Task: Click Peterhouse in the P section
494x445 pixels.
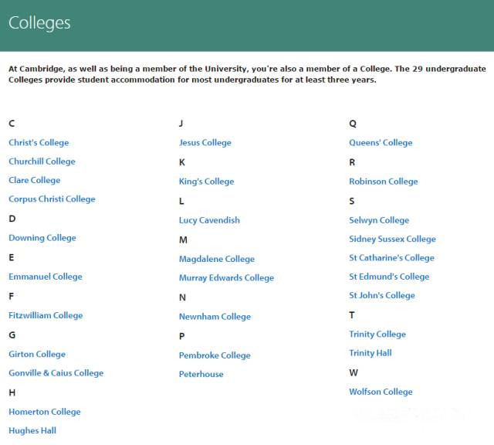Action: click(x=201, y=375)
